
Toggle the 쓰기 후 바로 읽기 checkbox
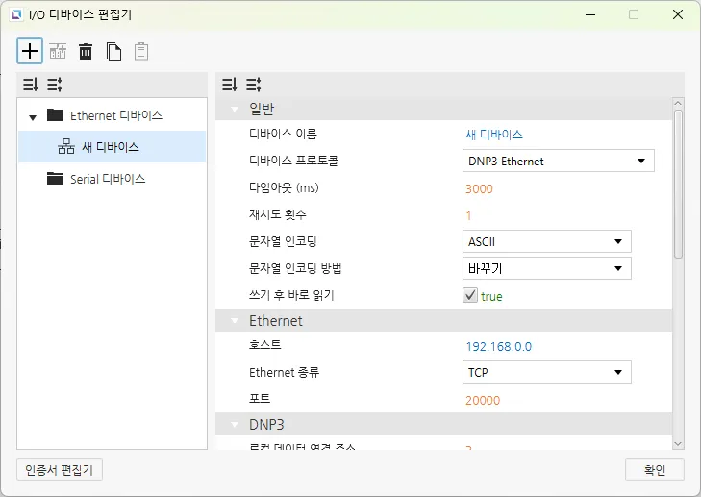[x=470, y=296]
